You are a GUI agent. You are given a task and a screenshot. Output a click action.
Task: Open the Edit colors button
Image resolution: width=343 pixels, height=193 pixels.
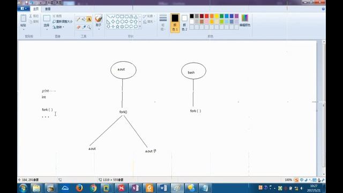coord(245,20)
